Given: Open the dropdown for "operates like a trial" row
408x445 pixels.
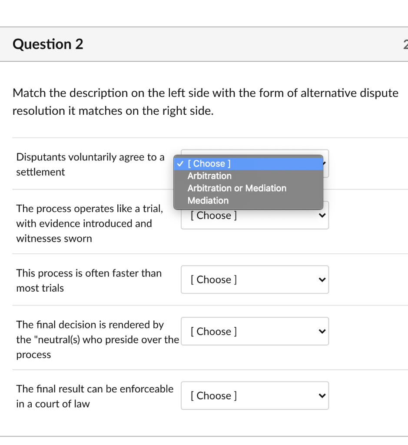Looking at the screenshot, I should pyautogui.click(x=255, y=215).
